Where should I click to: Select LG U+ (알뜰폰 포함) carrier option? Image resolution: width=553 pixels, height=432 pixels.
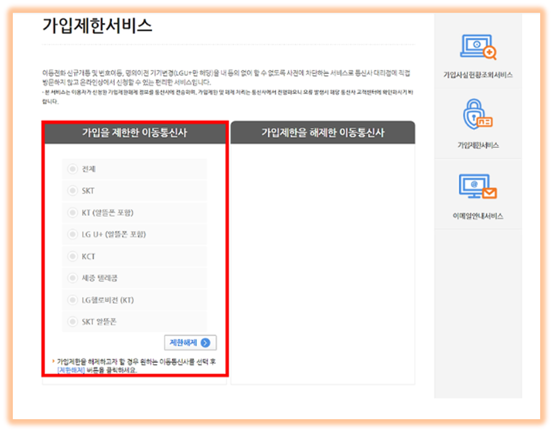[73, 234]
